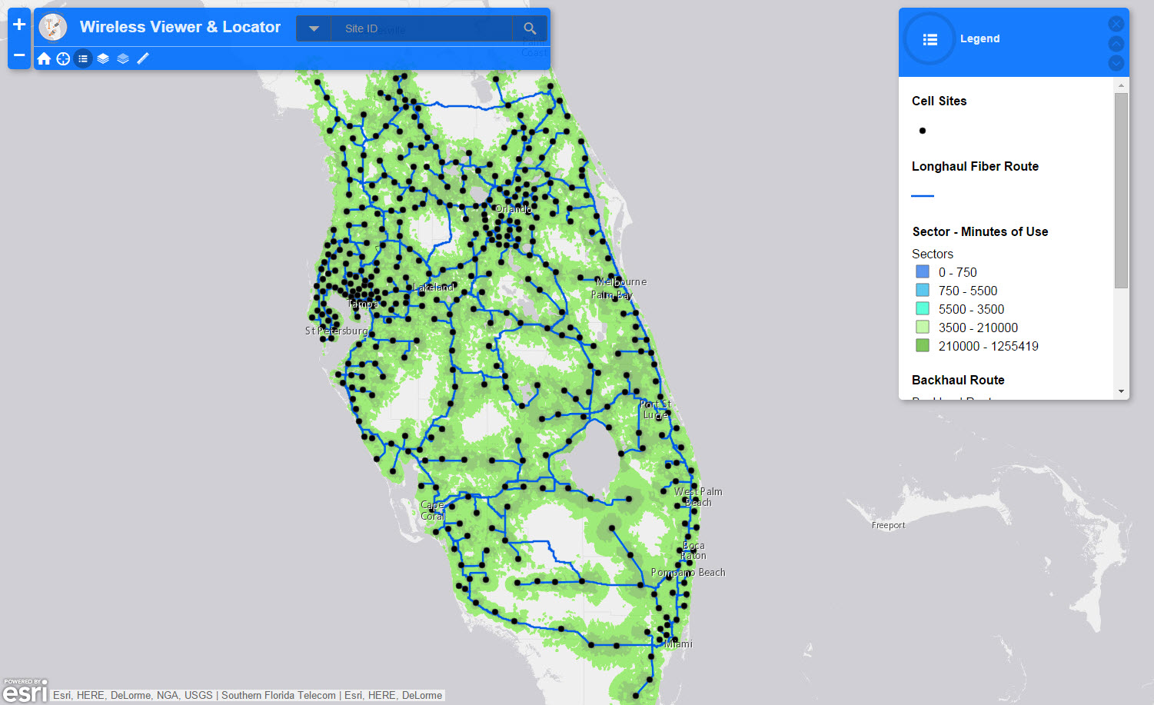Click the Orlando label on the map

coord(514,209)
